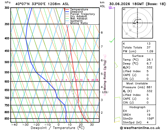The image size is (168, 130).
Task: Click the surface 'Dewp (°C)' value 6.7
Action: pos(149,63)
